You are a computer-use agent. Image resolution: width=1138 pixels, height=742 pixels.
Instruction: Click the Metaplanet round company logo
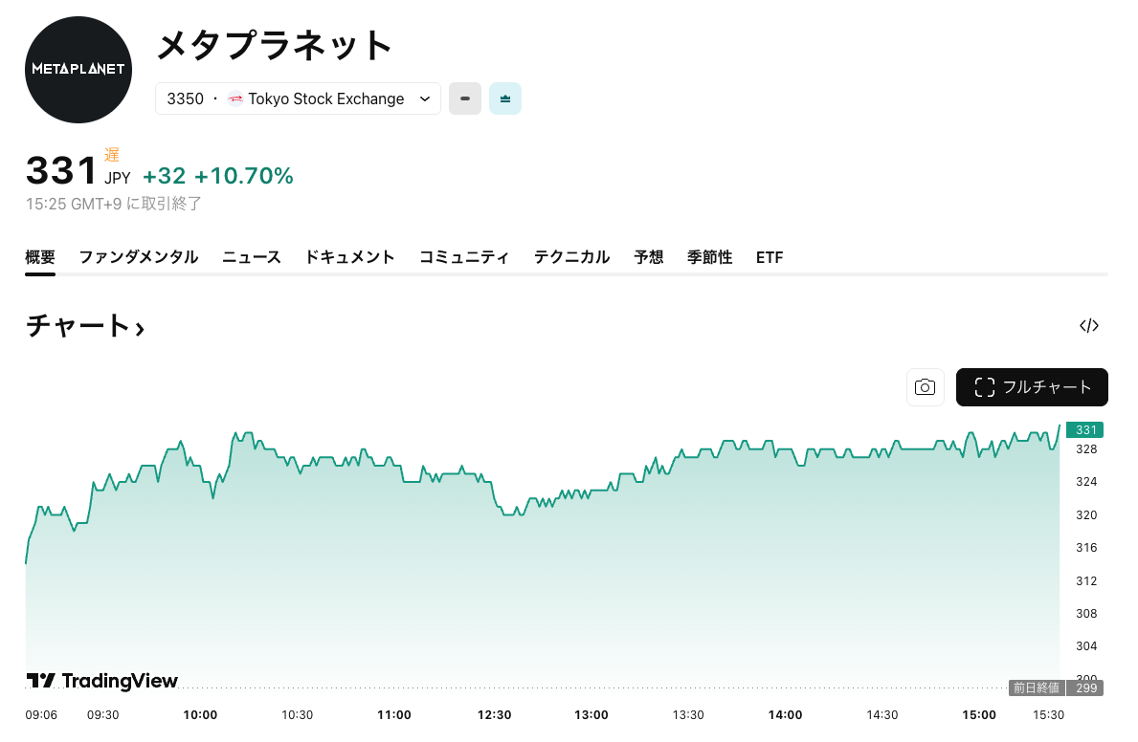(78, 70)
